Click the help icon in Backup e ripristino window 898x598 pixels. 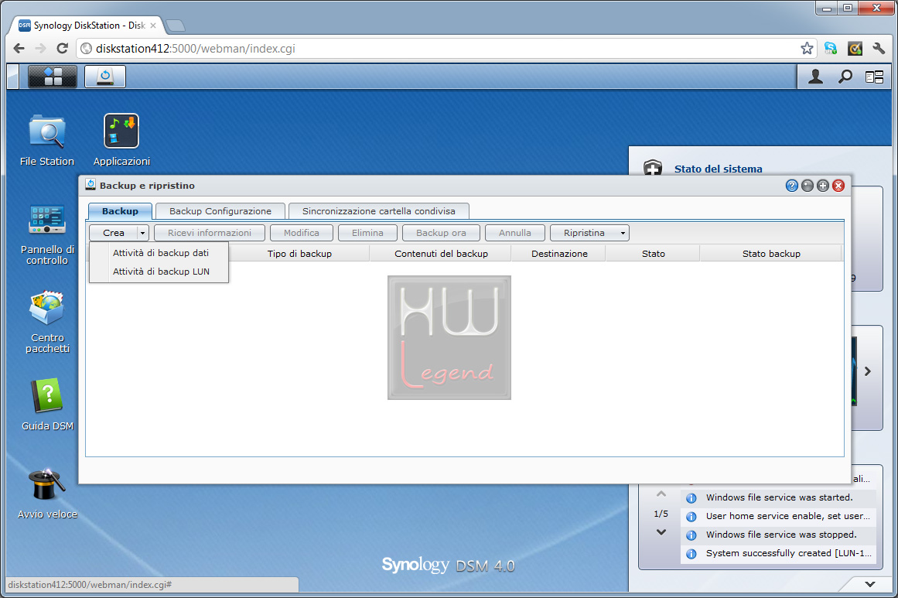point(791,186)
